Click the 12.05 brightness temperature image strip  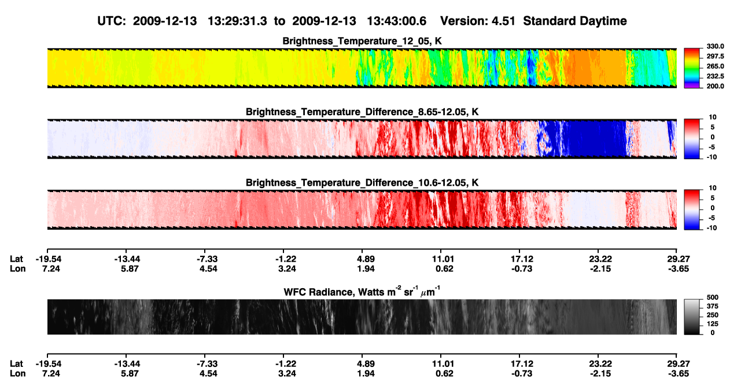click(362, 68)
